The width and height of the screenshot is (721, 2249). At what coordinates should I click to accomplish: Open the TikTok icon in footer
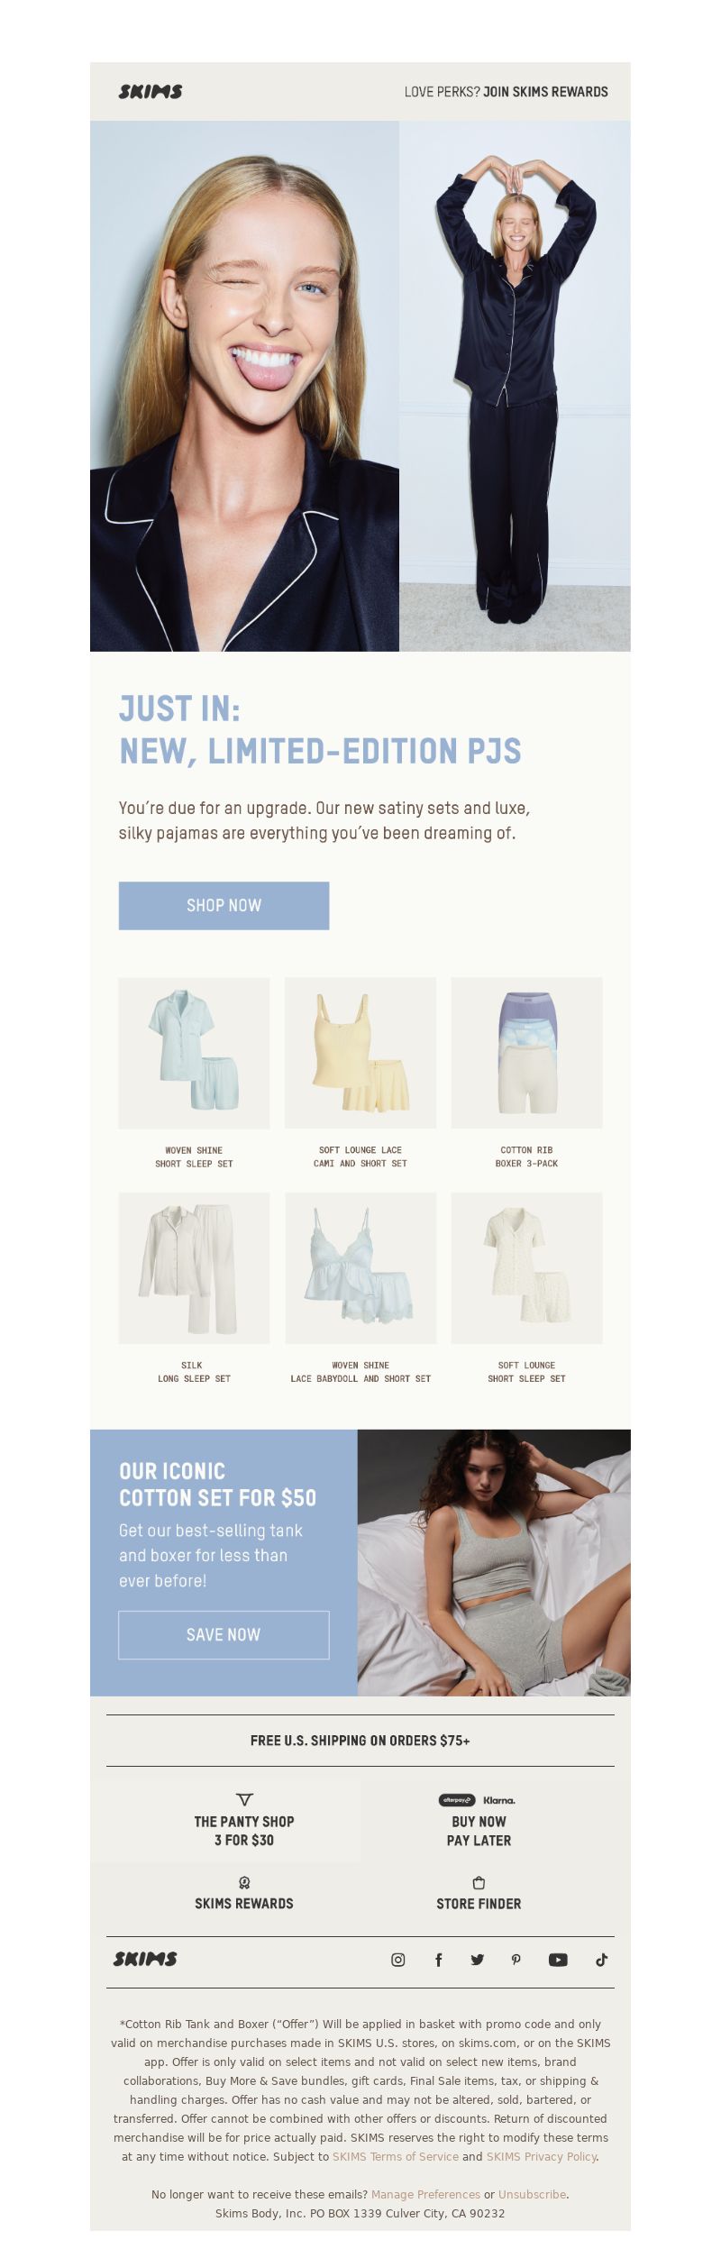pos(601,1960)
